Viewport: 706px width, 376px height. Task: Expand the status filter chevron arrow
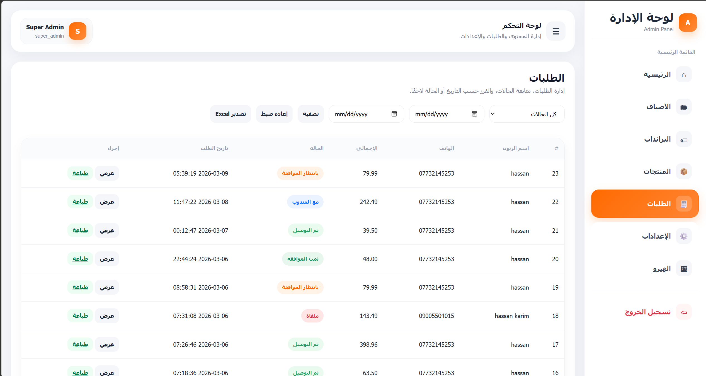click(493, 114)
